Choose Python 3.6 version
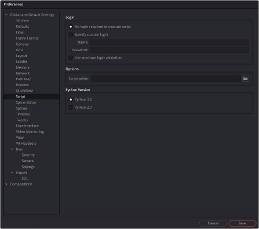 coord(71,99)
